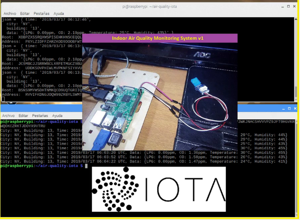Click log row with time 06:03:20 UTC
The height and width of the screenshot is (220, 300).
point(144,152)
